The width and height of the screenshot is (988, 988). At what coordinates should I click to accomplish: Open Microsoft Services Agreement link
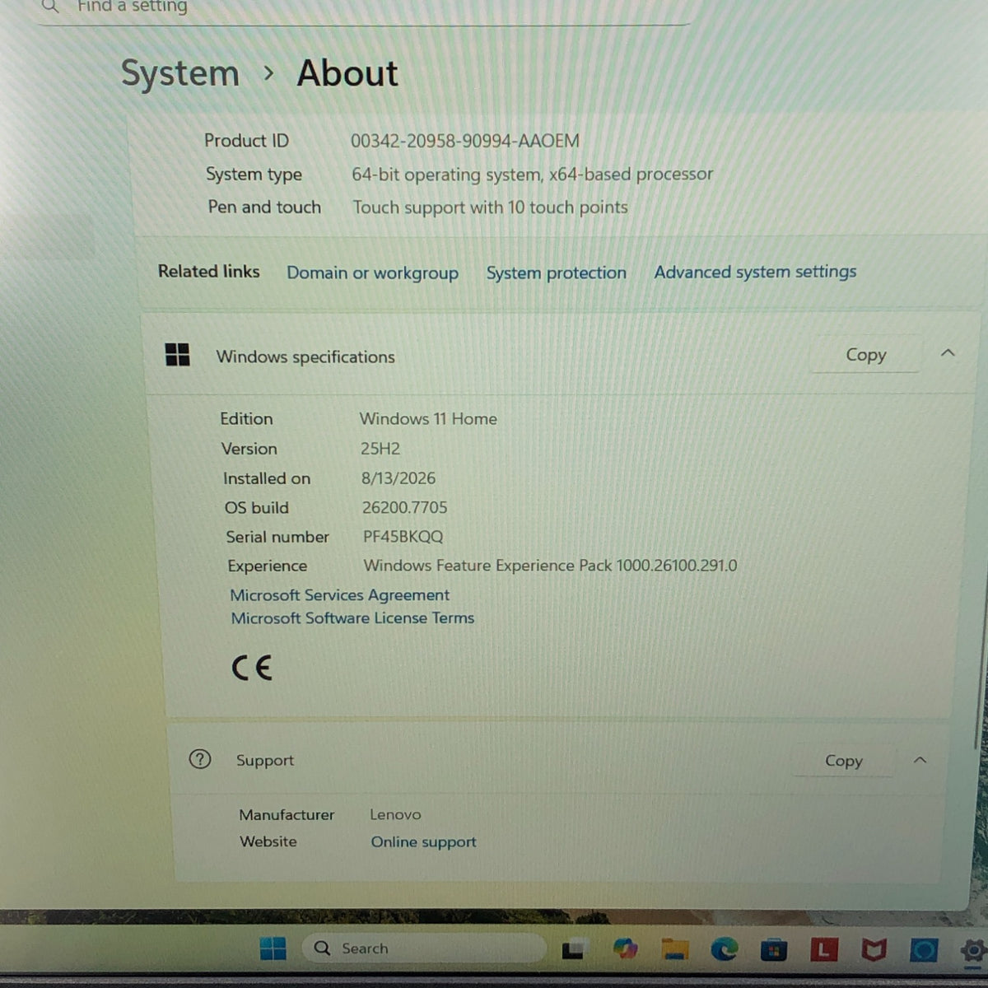point(339,594)
